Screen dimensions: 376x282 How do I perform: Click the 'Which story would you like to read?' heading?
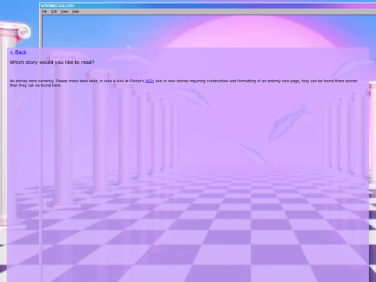click(52, 63)
